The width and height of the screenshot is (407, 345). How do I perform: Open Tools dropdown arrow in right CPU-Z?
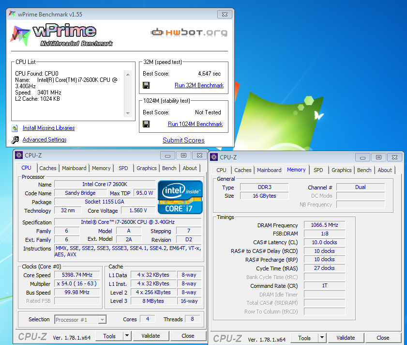coord(322,337)
